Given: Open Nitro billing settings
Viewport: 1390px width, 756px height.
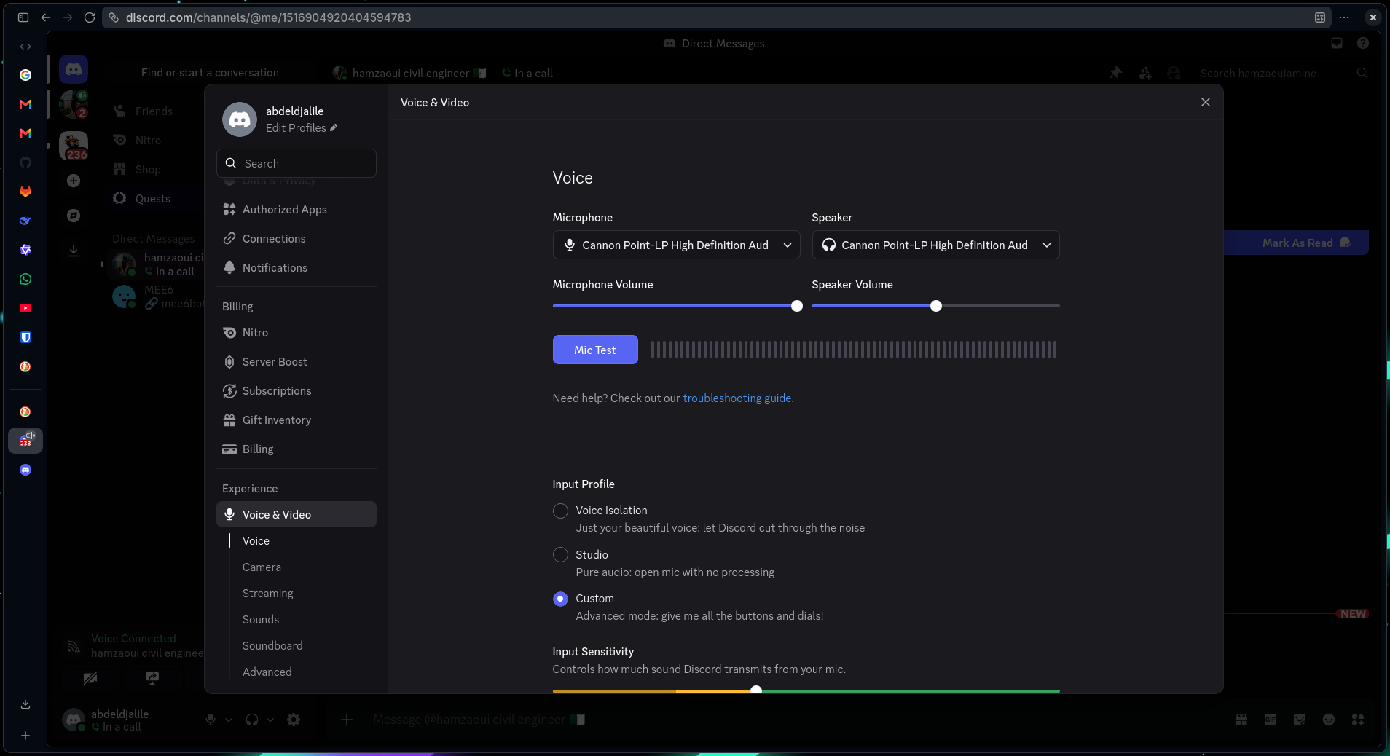Looking at the screenshot, I should pos(297,332).
